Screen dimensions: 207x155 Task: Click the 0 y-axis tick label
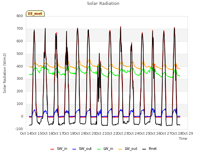(22, 116)
